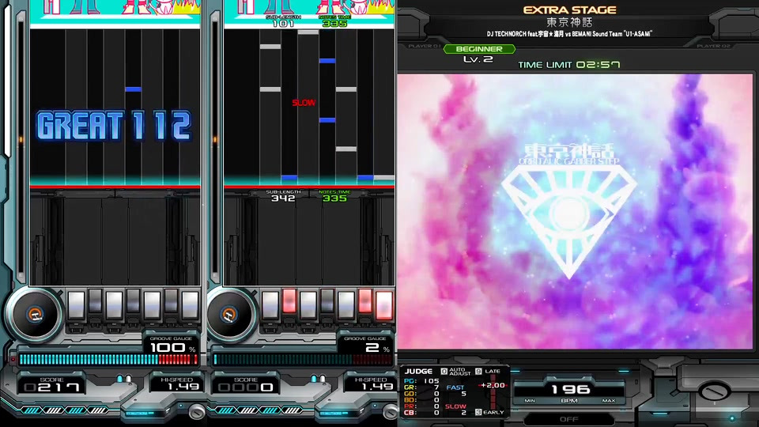The width and height of the screenshot is (759, 427).
Task: Click the Player 2 turntable disc
Action: pos(228,314)
